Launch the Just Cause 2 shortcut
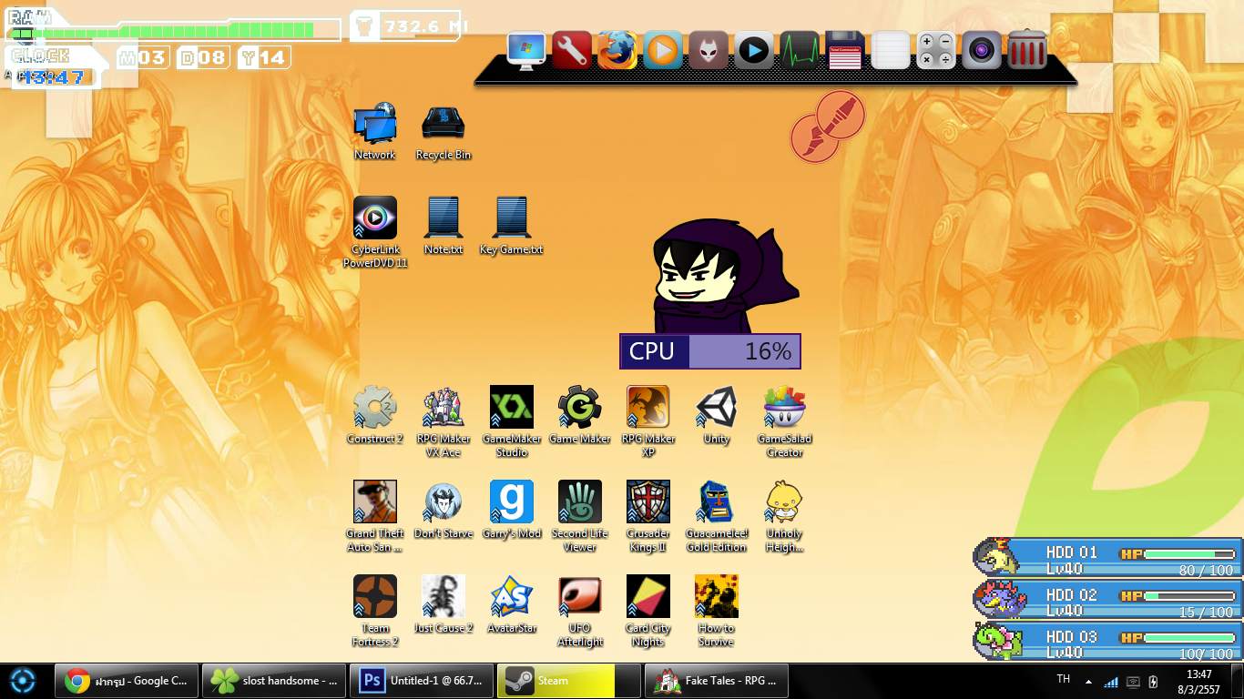Image resolution: width=1244 pixels, height=699 pixels. click(444, 604)
